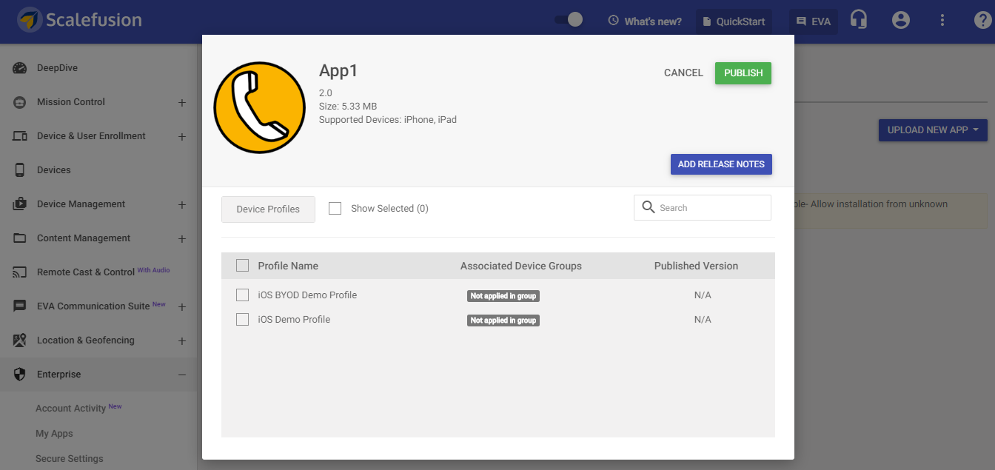
Task: Click the App1 title text
Action: [338, 71]
